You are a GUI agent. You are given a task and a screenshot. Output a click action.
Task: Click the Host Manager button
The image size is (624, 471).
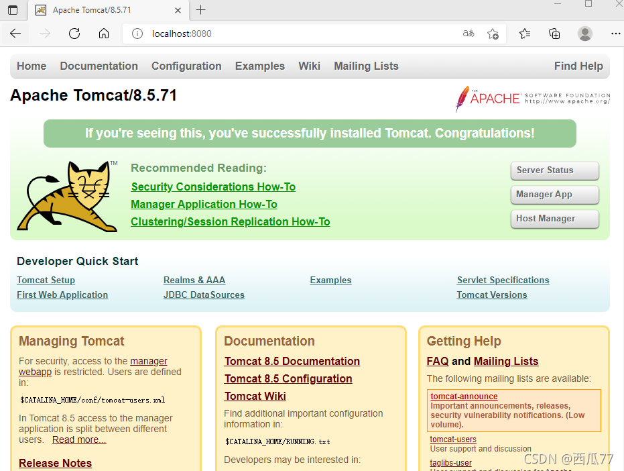point(555,219)
